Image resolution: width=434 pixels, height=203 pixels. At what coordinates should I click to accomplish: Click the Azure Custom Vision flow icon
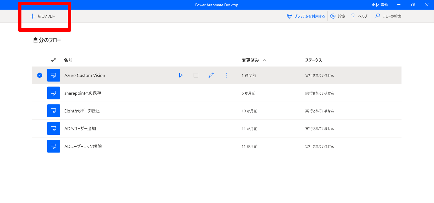pos(54,75)
